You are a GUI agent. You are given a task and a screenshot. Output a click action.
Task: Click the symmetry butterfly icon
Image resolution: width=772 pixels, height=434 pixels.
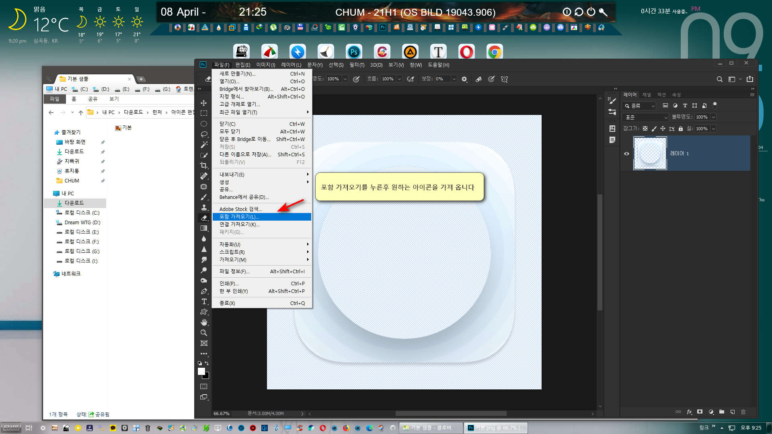pos(505,79)
